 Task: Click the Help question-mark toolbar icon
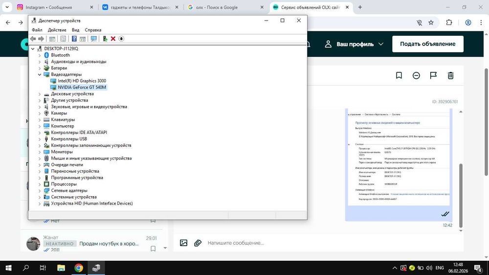(74, 39)
